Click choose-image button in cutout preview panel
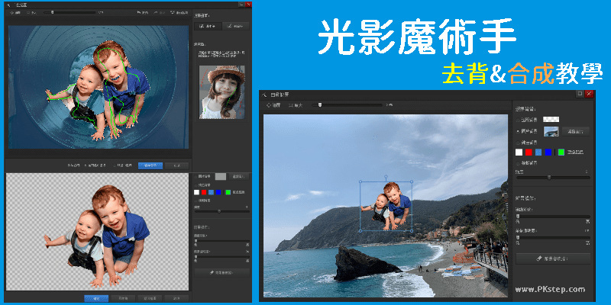 pos(238,176)
